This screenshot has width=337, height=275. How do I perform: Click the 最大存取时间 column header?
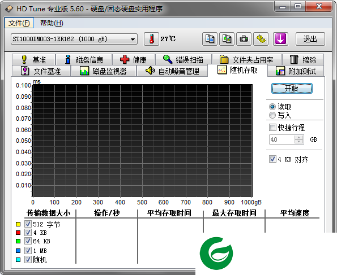click(234, 213)
